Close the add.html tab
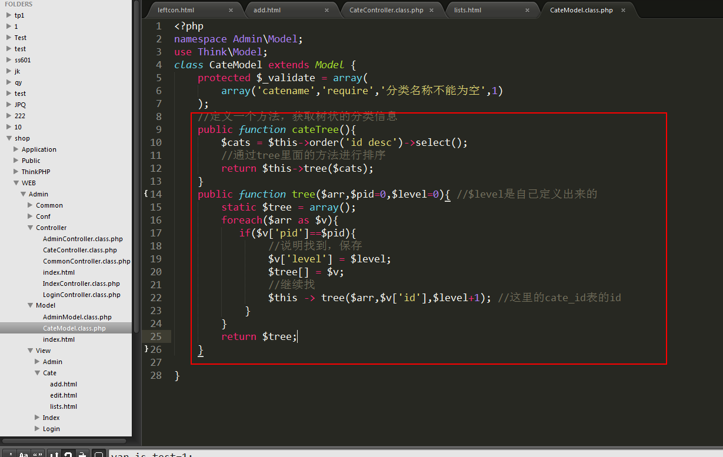 (x=326, y=10)
